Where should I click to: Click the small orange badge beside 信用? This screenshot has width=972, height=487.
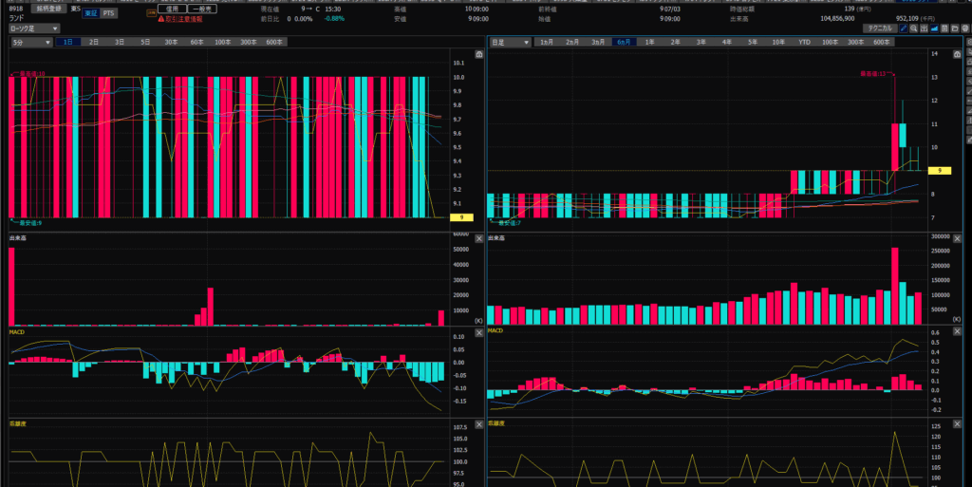pos(151,13)
